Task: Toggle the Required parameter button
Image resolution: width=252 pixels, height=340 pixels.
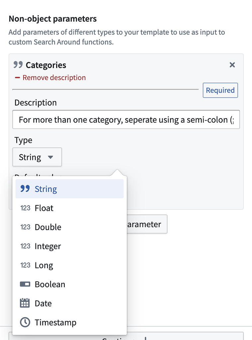Action: tap(220, 90)
